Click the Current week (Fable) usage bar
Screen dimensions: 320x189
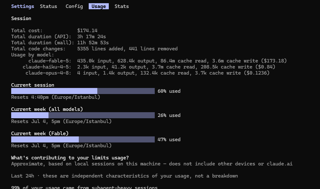83,140
